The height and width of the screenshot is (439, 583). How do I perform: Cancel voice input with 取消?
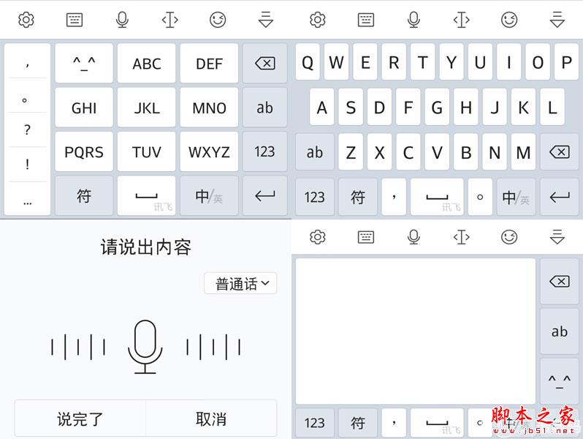(x=211, y=419)
